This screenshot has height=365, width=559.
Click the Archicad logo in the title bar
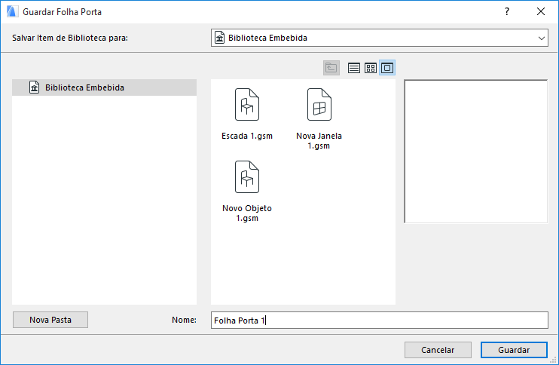12,11
